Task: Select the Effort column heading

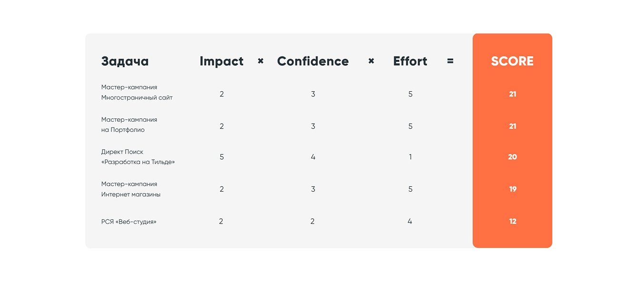Action: click(410, 61)
